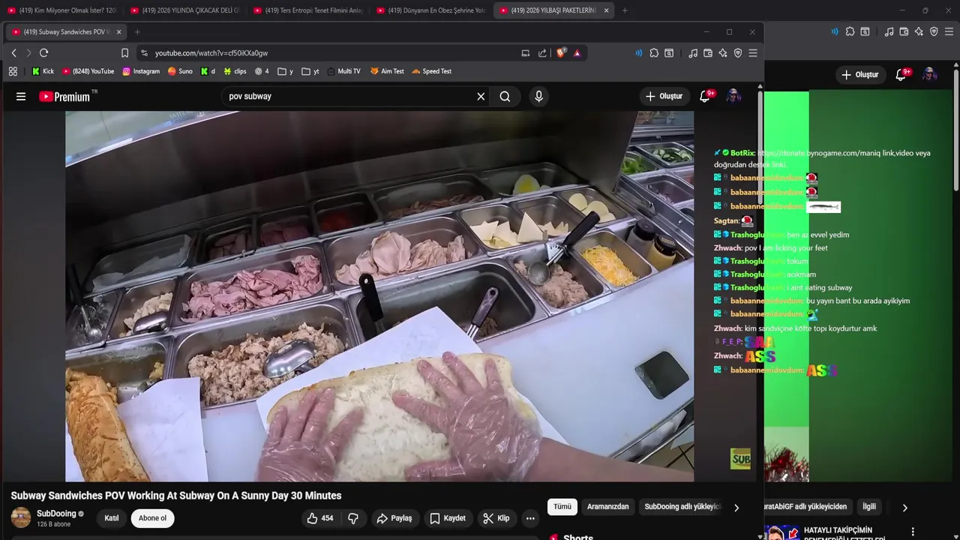Viewport: 960px width, 540px height.
Task: Open the bookmarks bar apps grid icon
Action: tap(13, 71)
